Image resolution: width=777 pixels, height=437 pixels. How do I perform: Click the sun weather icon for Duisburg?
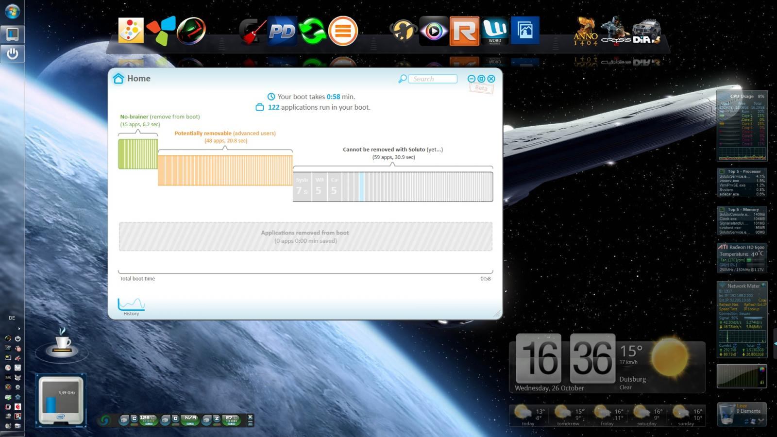coord(670,358)
